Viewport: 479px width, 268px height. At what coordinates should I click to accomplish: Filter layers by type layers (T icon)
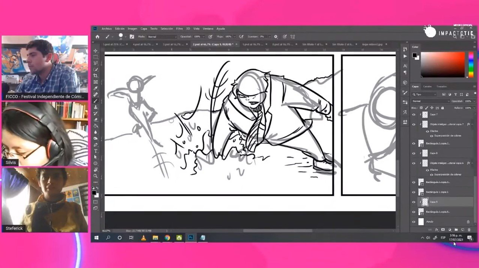pos(455,94)
